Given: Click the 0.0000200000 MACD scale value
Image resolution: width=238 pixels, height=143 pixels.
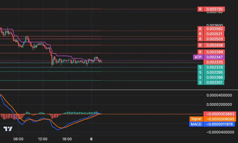Looking at the screenshot, I should pyautogui.click(x=219, y=104).
